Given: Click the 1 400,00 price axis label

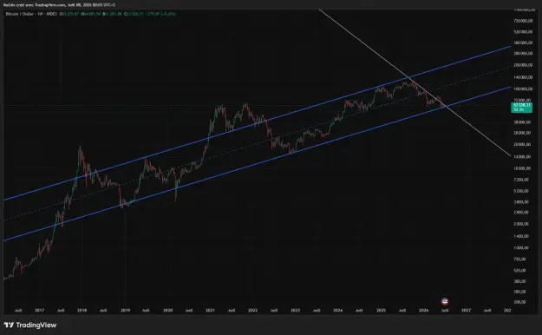Looking at the screenshot, I should pyautogui.click(x=521, y=236).
